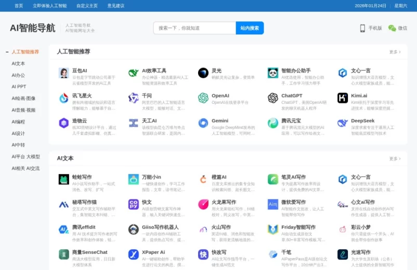Select AI编程 in the sidebar
417x270 pixels.
tap(18, 122)
